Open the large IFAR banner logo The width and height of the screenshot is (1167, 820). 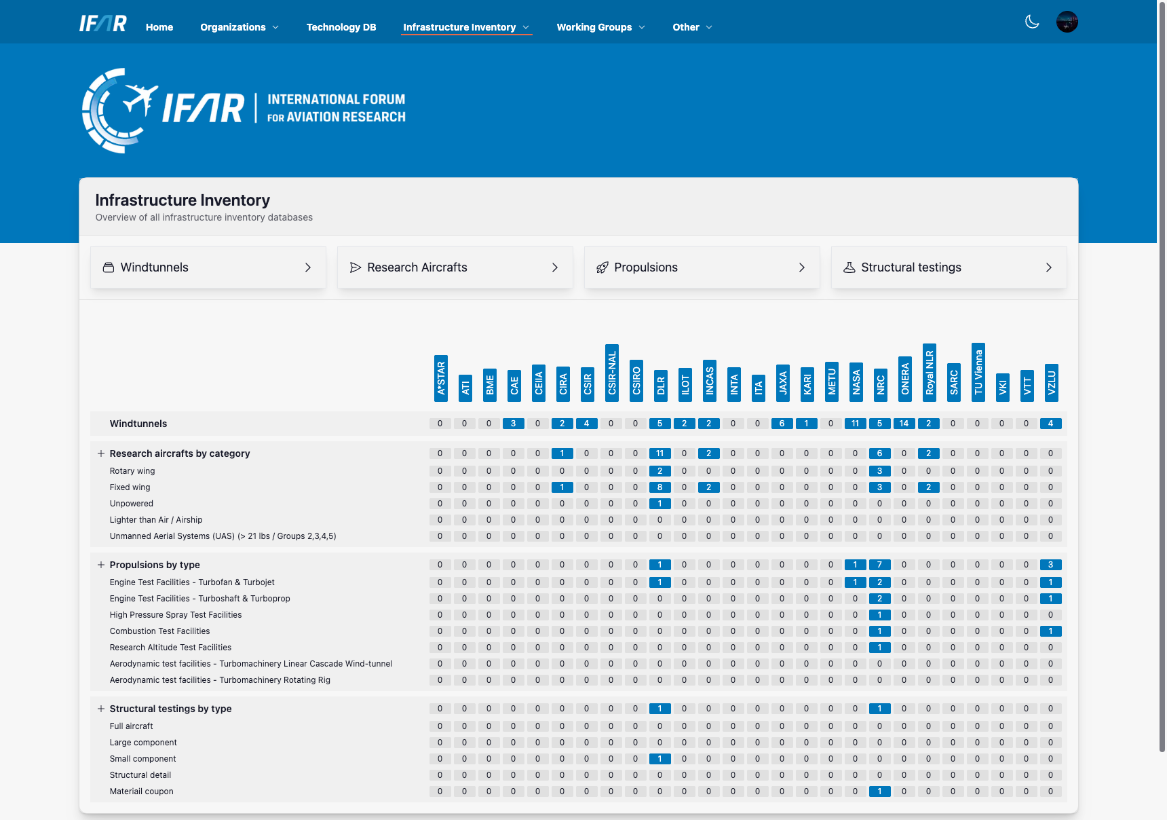244,110
